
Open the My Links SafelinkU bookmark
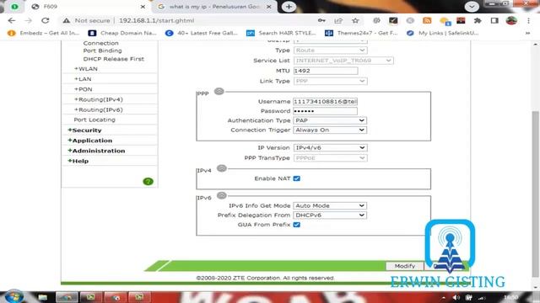(442, 33)
